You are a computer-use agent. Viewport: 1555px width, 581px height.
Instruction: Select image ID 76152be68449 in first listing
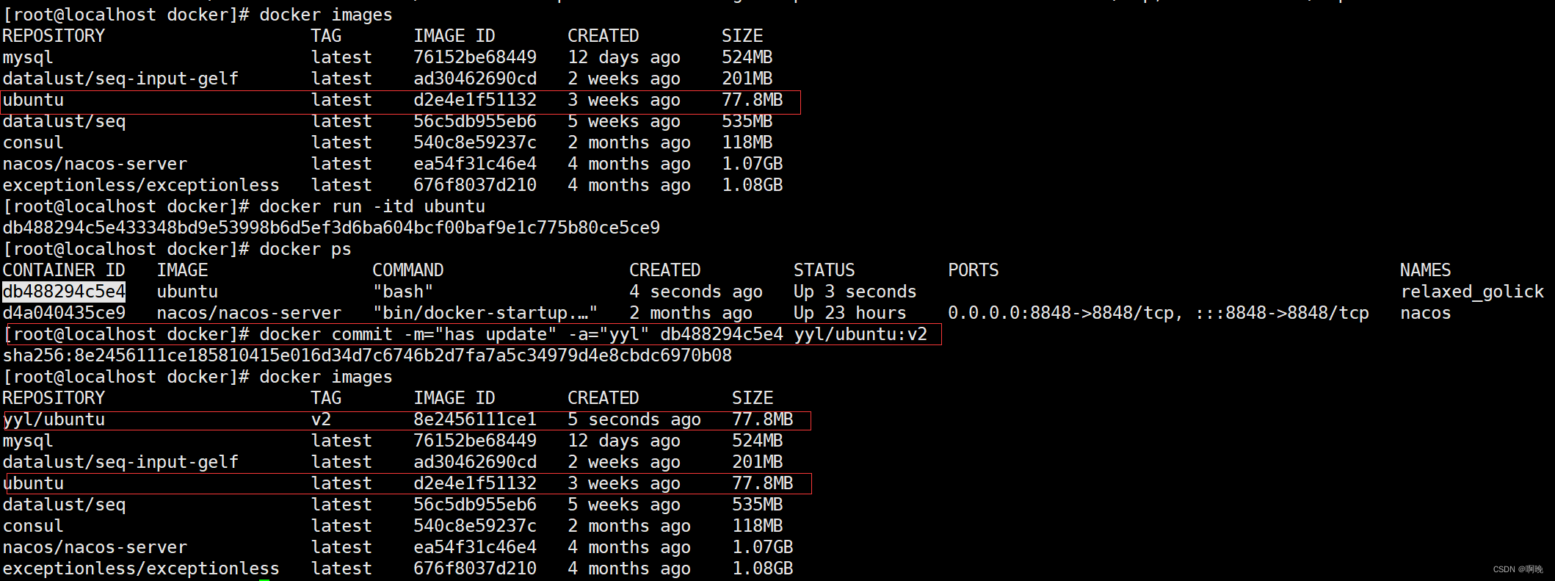(475, 57)
